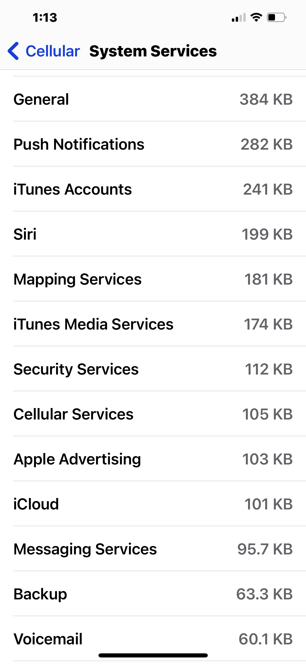306x664 pixels.
Task: Select the Push Notifications row
Action: click(153, 144)
